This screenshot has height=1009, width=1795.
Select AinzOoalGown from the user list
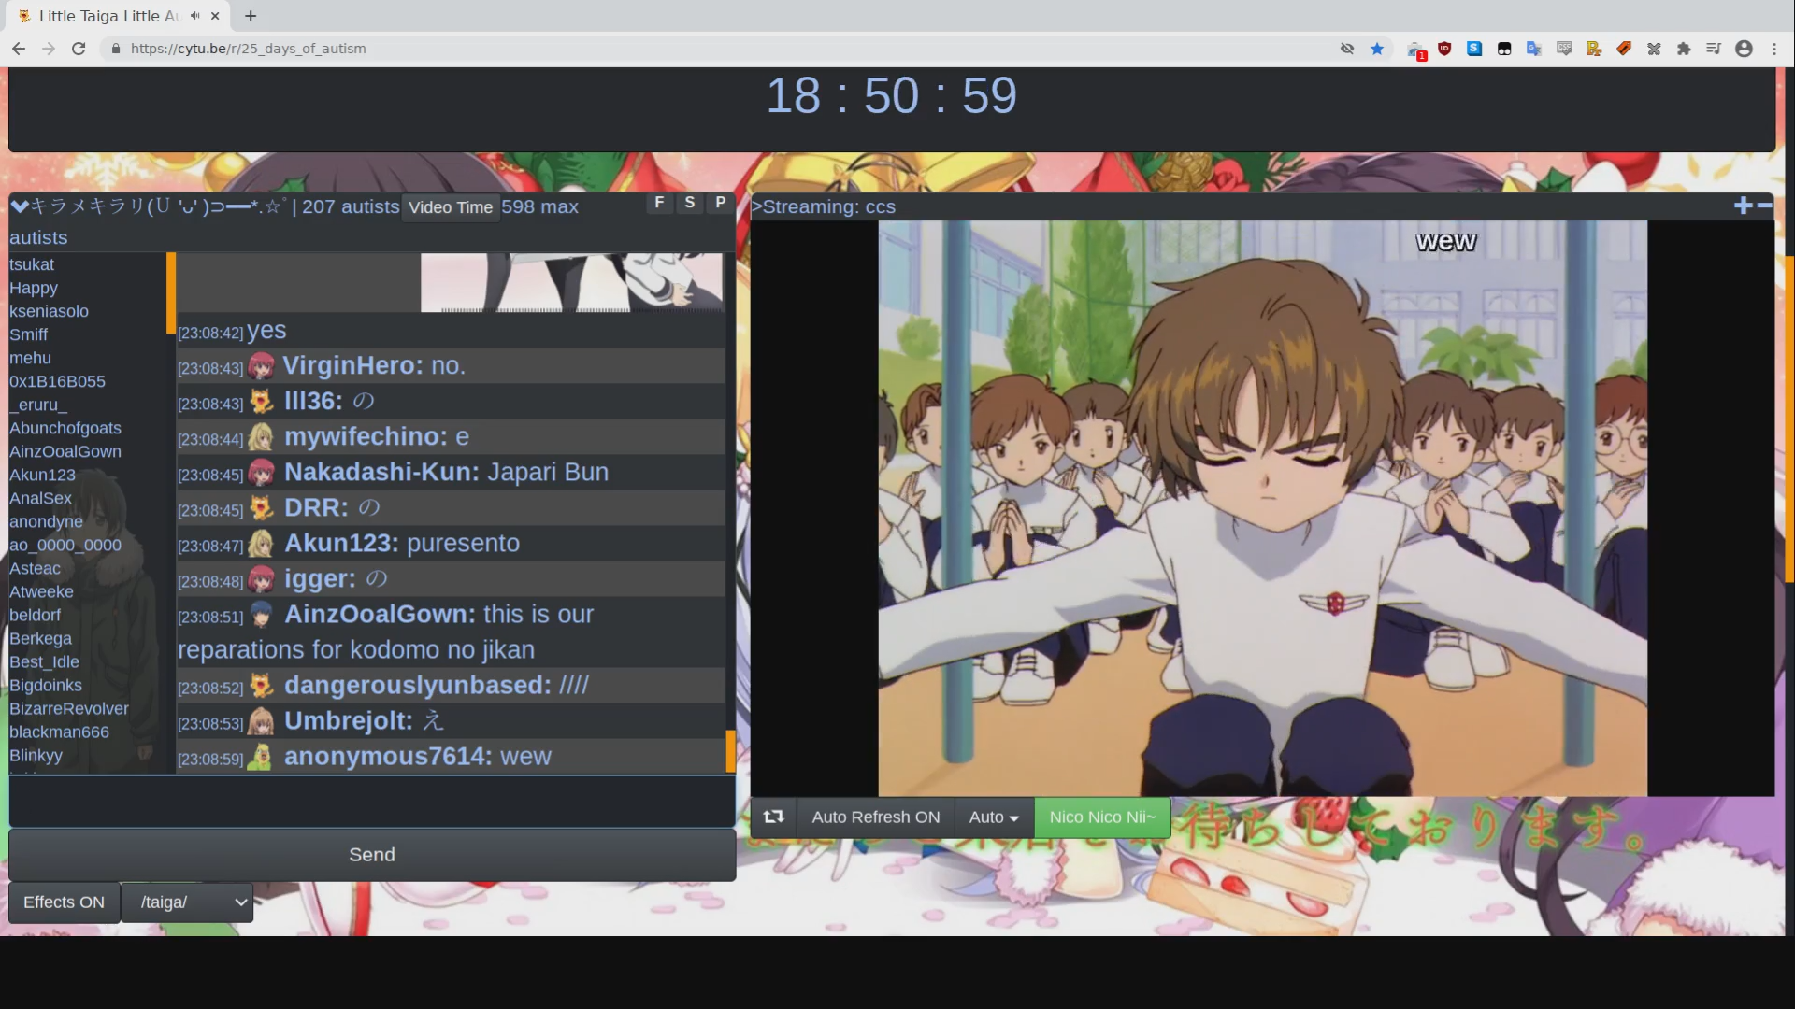coord(65,451)
